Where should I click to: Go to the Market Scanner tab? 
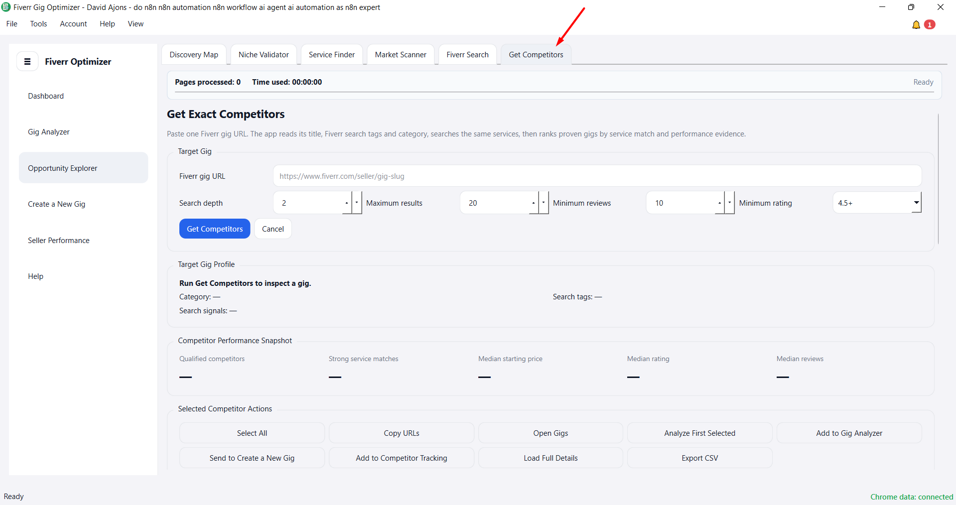tap(401, 55)
